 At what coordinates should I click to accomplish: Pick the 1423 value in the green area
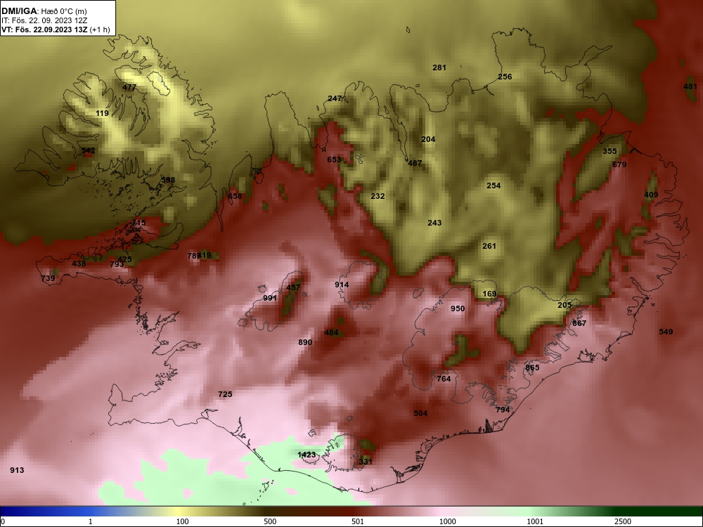[x=307, y=455]
